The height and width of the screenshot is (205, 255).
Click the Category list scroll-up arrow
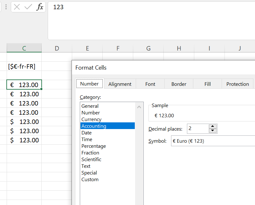click(139, 107)
